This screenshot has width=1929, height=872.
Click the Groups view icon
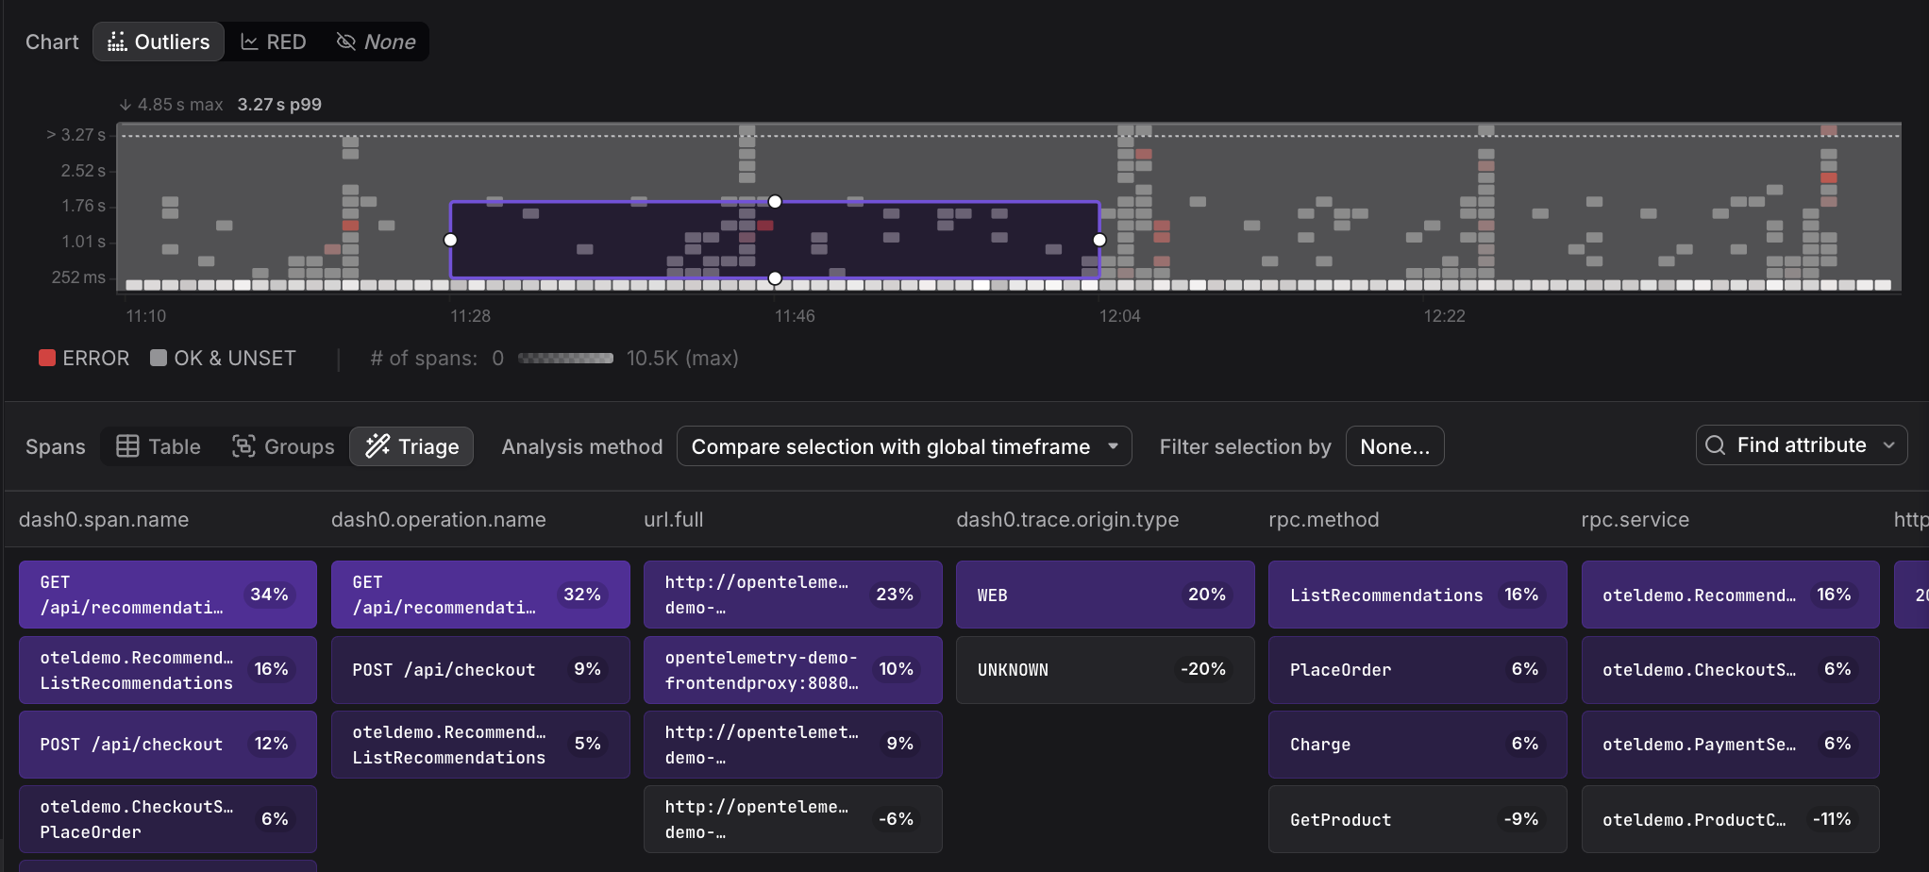(243, 446)
